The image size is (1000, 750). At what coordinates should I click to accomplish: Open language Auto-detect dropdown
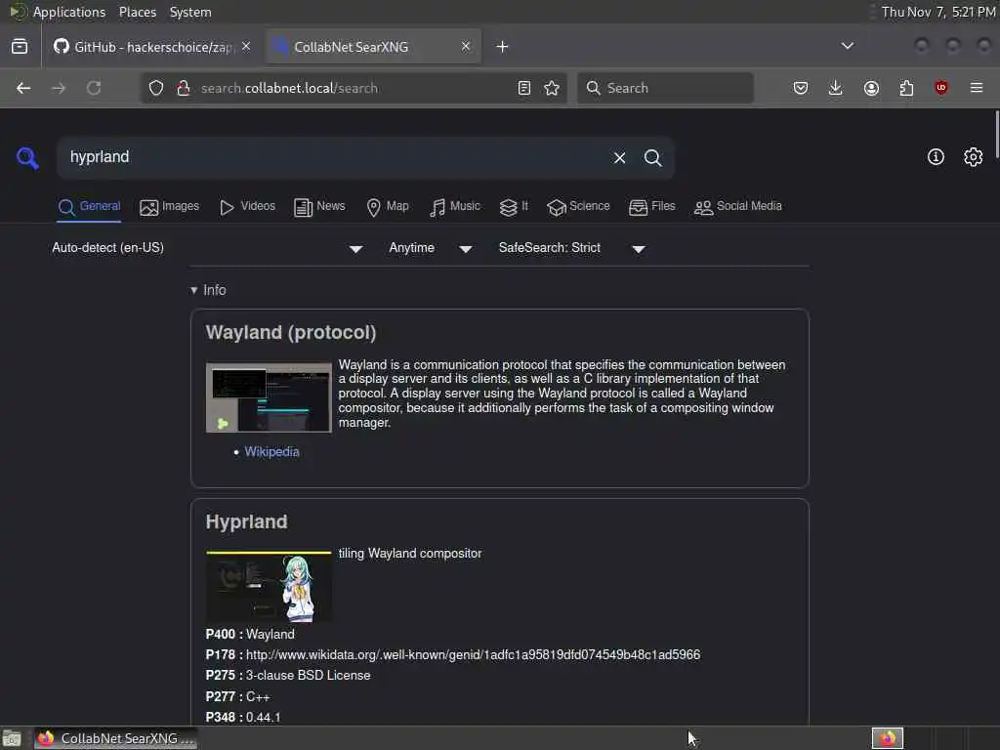(207, 248)
